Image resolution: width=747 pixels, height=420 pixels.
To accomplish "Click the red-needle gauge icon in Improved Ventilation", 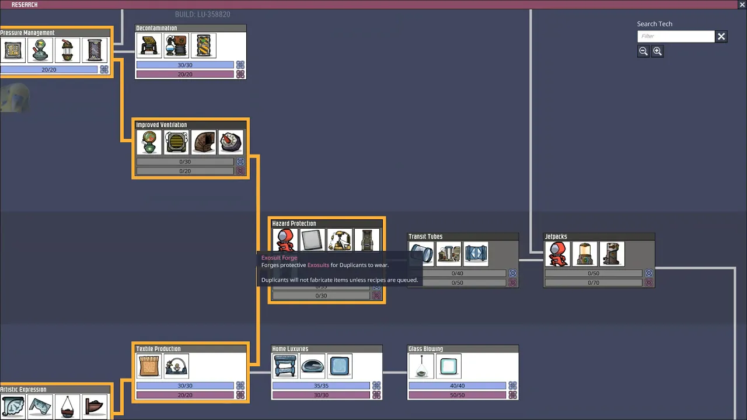I will (231, 142).
